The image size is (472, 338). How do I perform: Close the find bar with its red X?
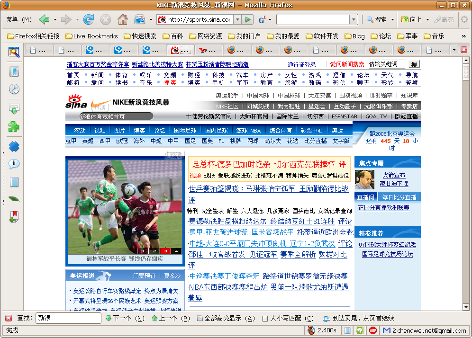[9, 318]
